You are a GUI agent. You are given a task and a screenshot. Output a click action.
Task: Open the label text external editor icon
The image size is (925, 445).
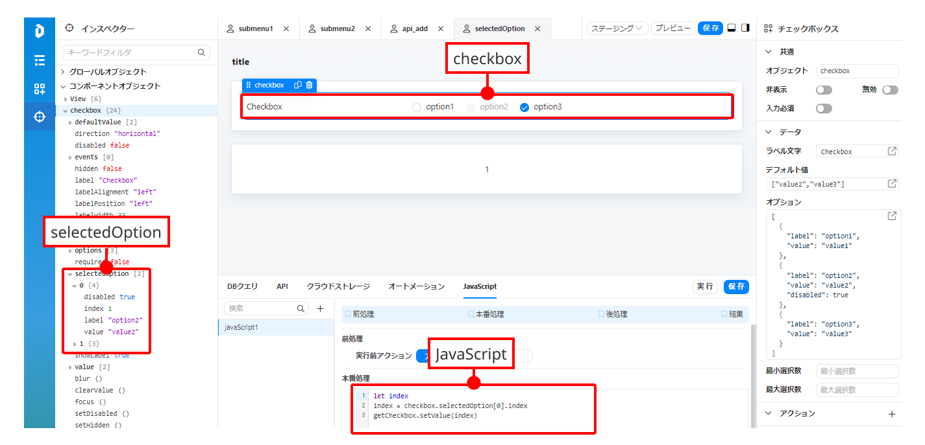(892, 151)
